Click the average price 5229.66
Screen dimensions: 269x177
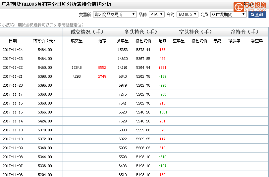tap(143, 130)
